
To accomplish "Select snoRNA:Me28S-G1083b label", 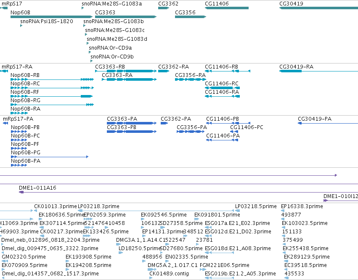I will [x=114, y=21].
